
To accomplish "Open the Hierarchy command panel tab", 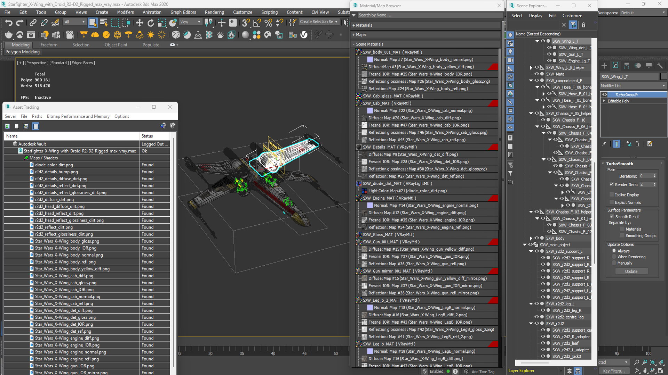I will (627, 66).
